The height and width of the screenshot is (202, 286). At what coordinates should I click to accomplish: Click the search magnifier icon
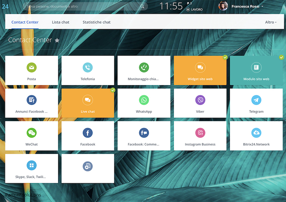[x=142, y=6]
